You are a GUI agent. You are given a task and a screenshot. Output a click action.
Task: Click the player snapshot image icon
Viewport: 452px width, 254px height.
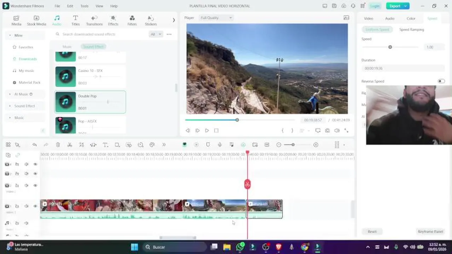click(x=346, y=18)
